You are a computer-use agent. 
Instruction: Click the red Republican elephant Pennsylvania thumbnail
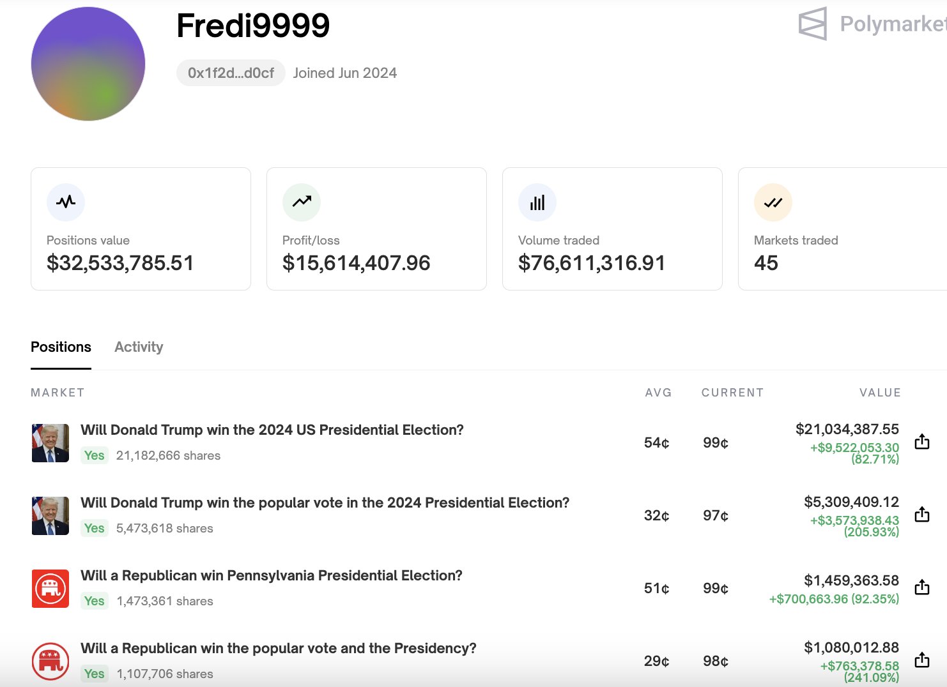pos(50,588)
